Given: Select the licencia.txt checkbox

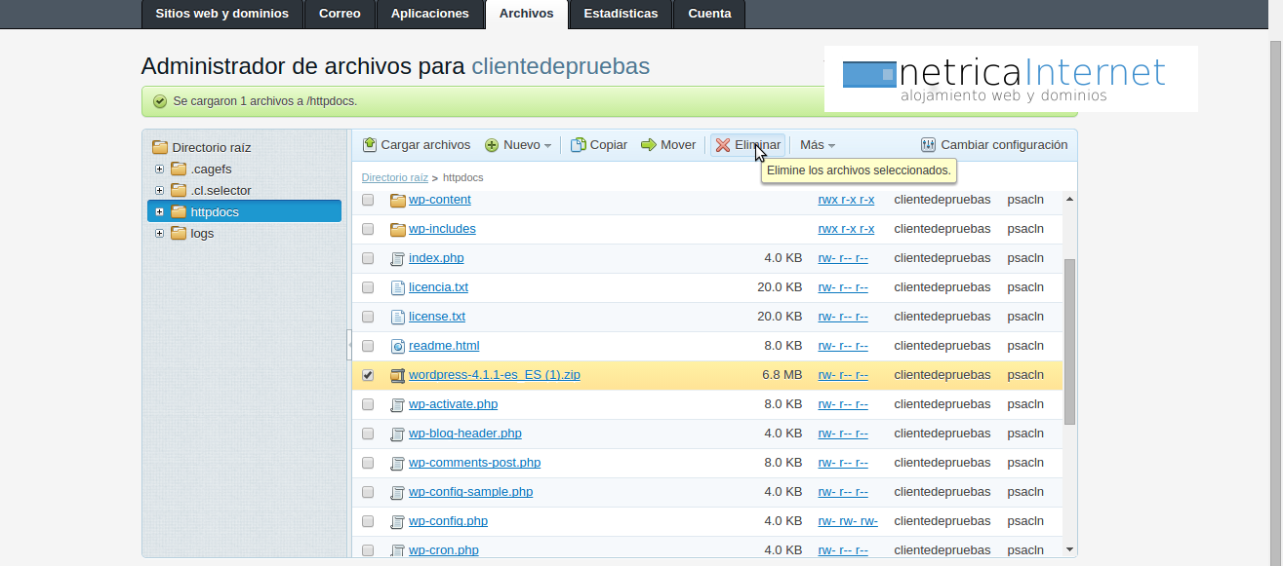Looking at the screenshot, I should 368,287.
